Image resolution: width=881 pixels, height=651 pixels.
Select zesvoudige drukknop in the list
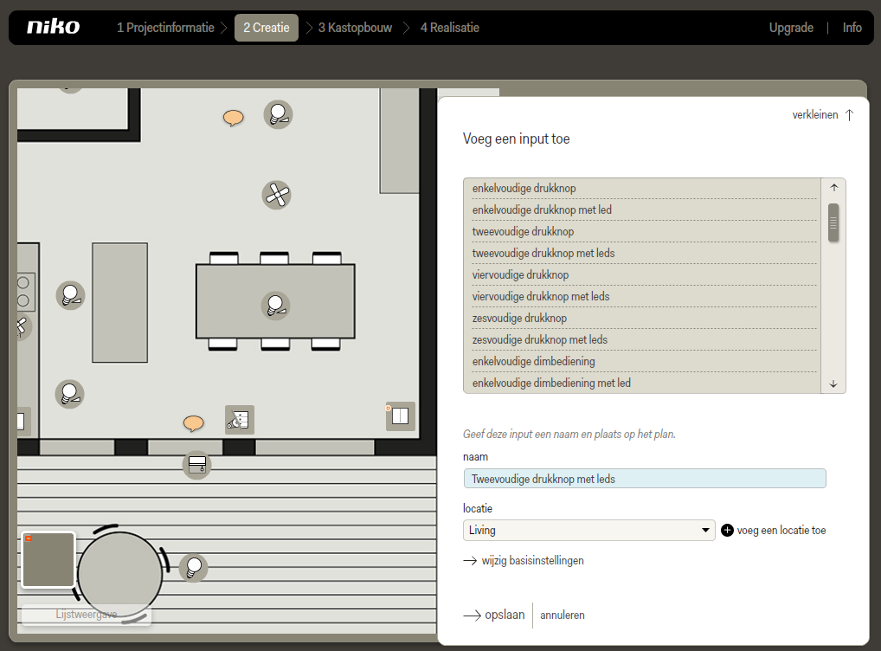click(645, 319)
